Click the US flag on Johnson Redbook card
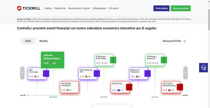 (x=52, y=63)
